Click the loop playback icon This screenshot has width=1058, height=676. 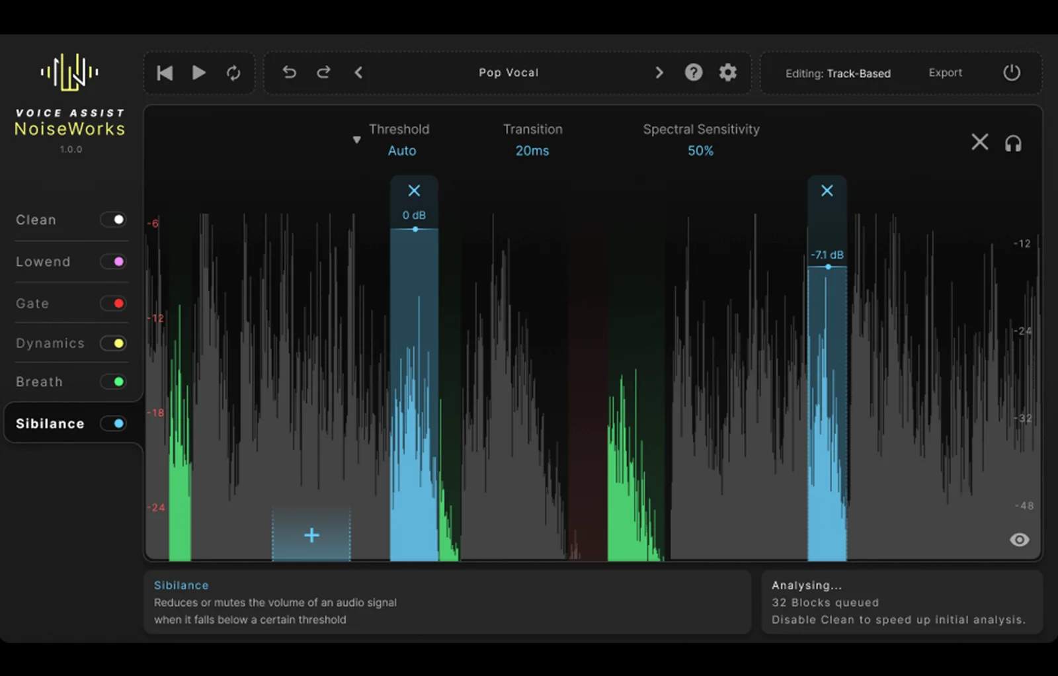[x=233, y=73]
